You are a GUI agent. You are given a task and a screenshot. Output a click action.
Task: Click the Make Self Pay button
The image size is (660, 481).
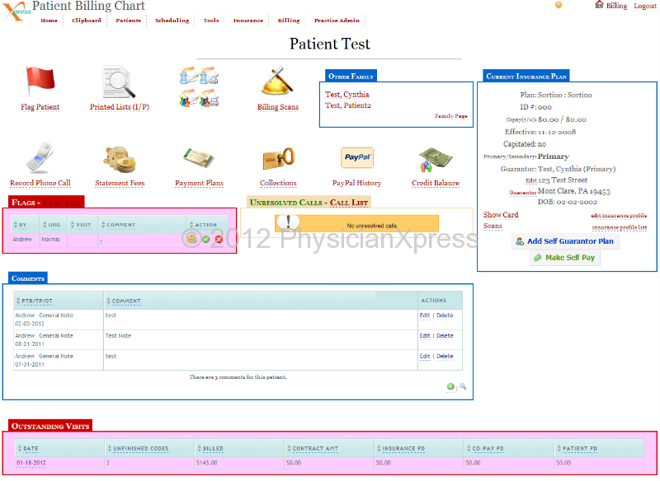(565, 258)
